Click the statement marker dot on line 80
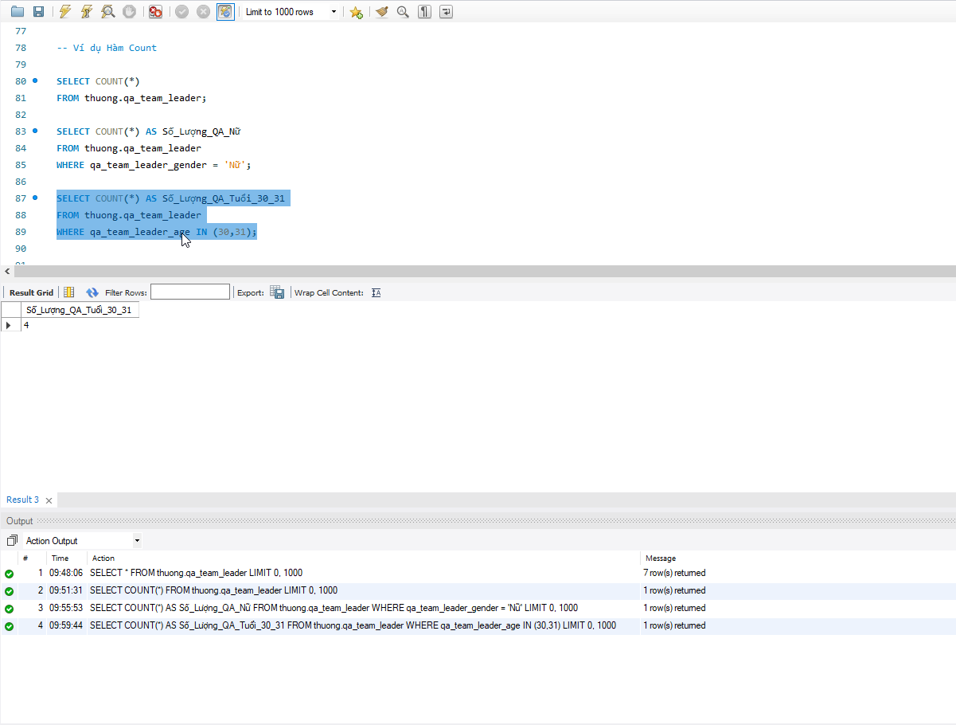The image size is (956, 725). 35,81
